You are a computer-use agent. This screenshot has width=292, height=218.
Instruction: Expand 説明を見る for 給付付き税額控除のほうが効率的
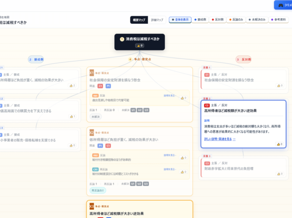pyautogui.click(x=170, y=155)
